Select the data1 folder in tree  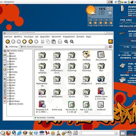[13, 59]
